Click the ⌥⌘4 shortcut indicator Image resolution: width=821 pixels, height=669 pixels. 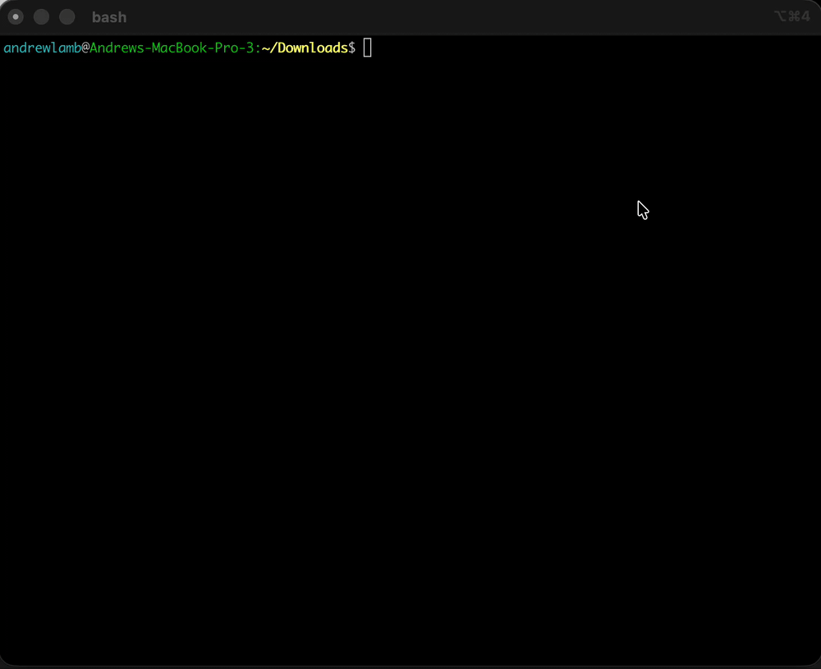pos(792,16)
